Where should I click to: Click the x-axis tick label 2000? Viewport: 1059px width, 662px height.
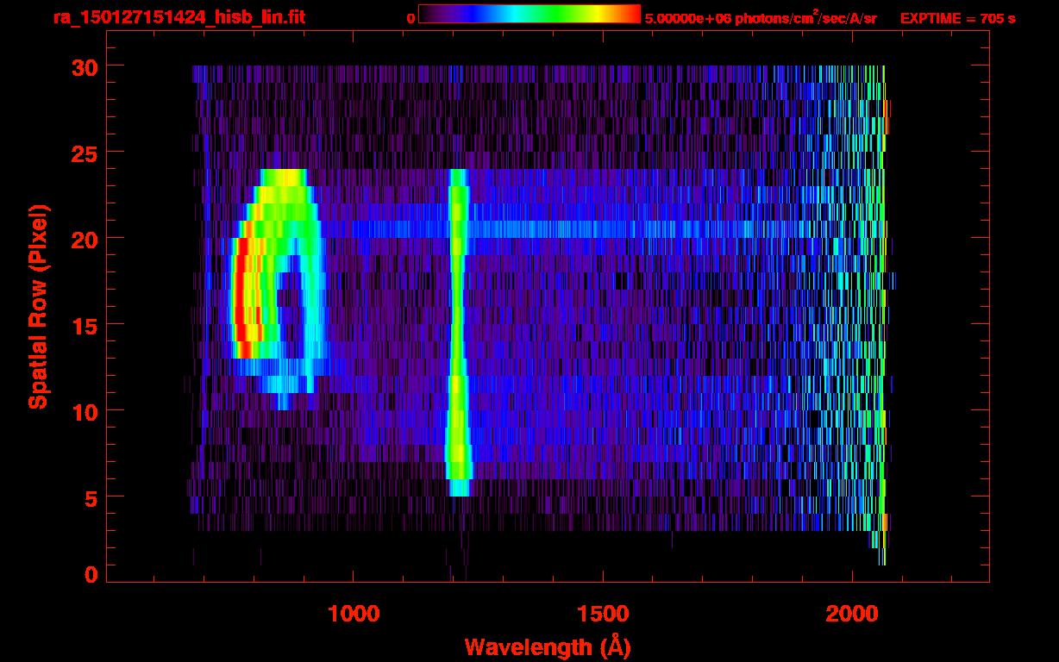[852, 614]
